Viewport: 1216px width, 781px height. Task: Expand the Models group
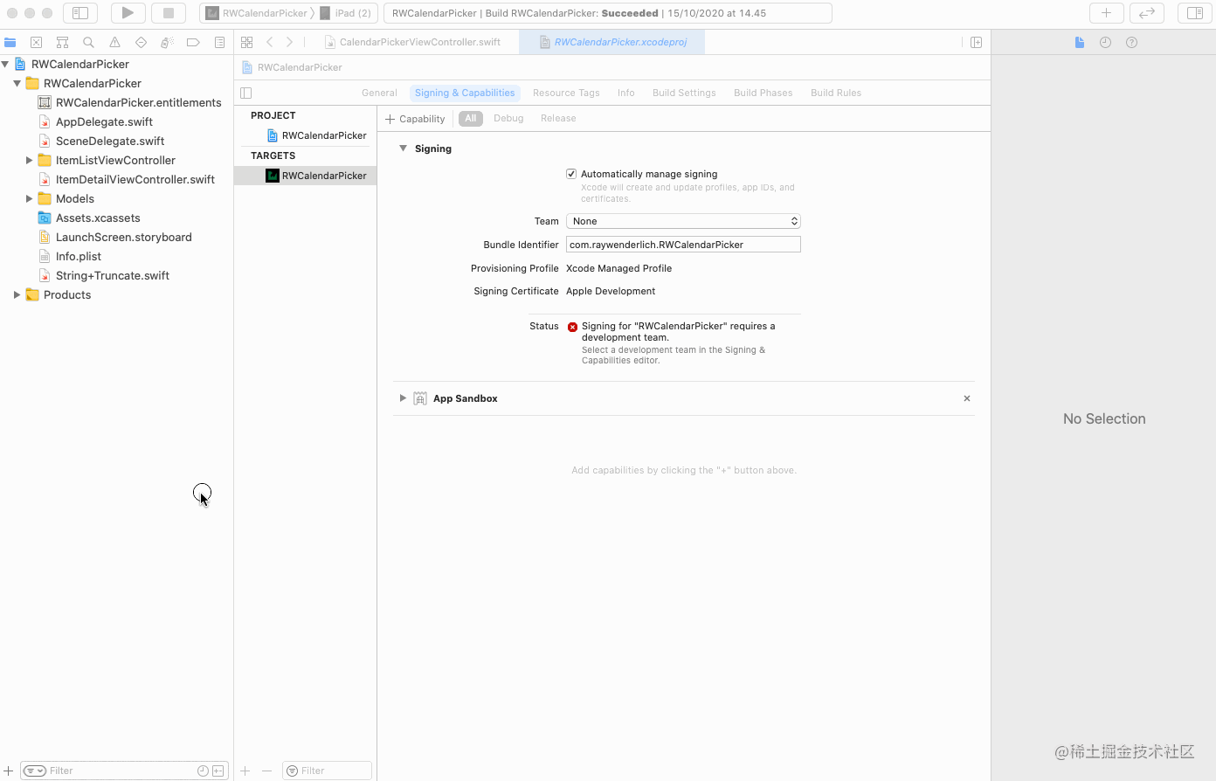pyautogui.click(x=29, y=198)
